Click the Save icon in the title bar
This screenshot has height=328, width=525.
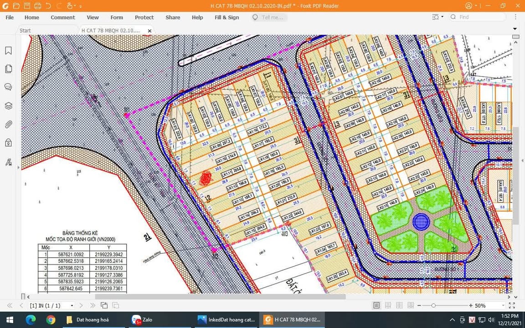click(26, 5)
